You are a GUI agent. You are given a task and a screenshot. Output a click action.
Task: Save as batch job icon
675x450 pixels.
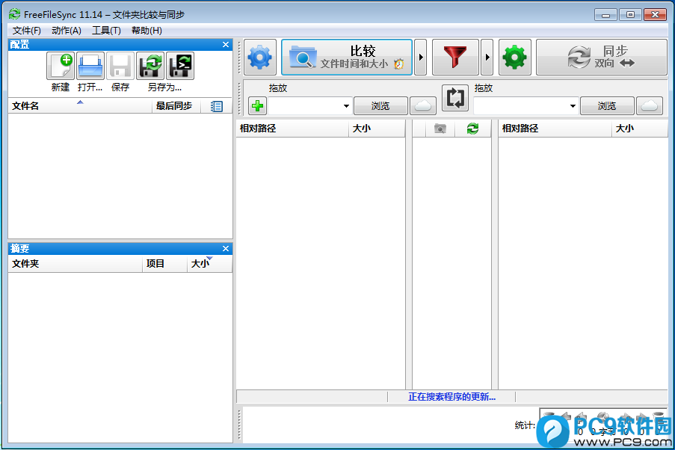point(180,66)
